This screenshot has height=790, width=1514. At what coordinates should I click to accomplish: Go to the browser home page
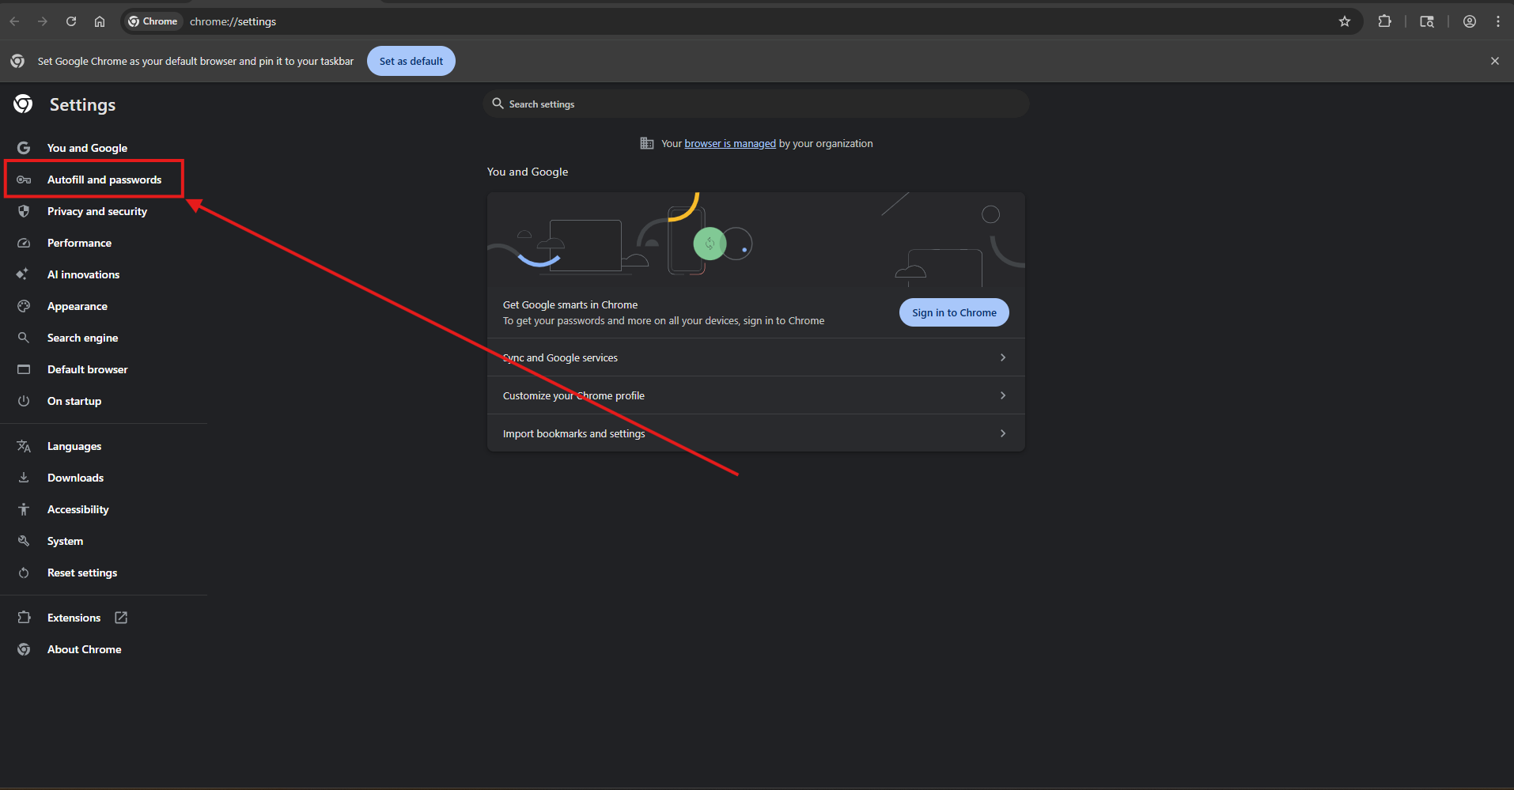point(100,21)
